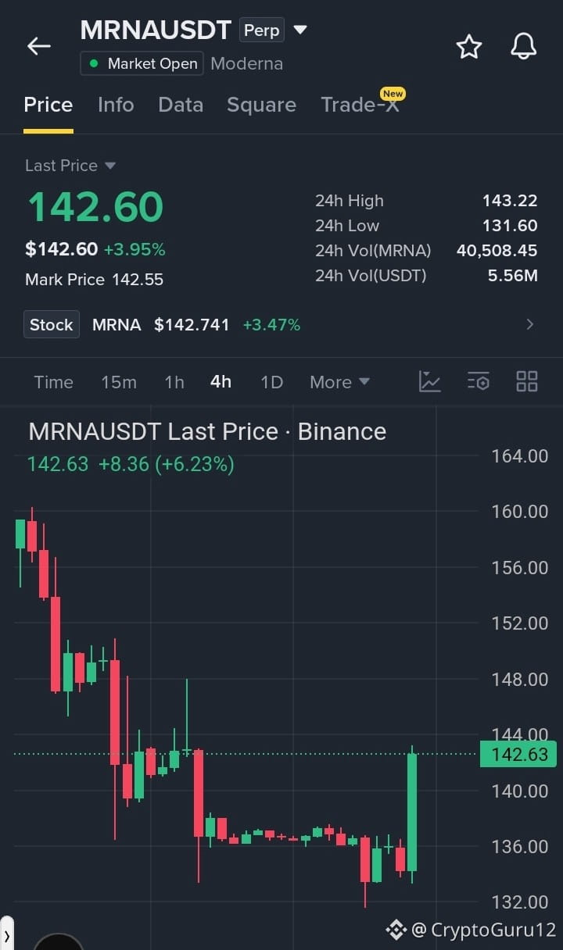The height and width of the screenshot is (950, 563).
Task: Select the 4h chart interval
Action: [221, 382]
